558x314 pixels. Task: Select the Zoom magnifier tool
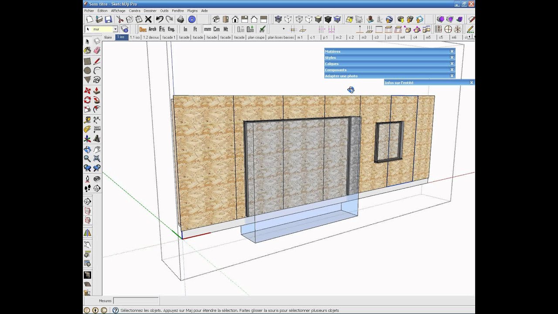click(87, 158)
